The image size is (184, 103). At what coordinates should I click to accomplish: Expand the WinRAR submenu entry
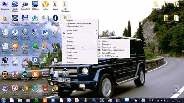point(80,33)
